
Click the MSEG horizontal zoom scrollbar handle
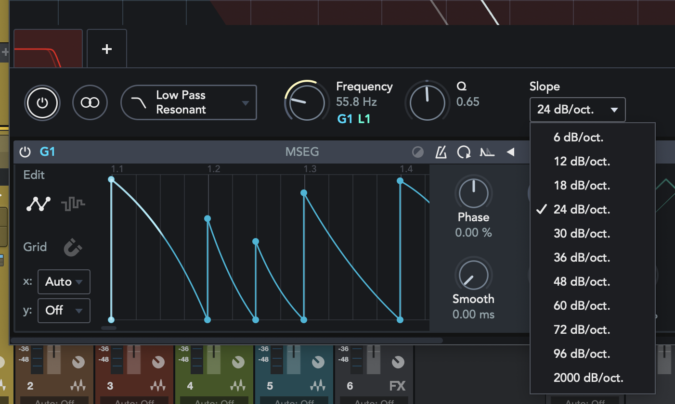click(109, 328)
